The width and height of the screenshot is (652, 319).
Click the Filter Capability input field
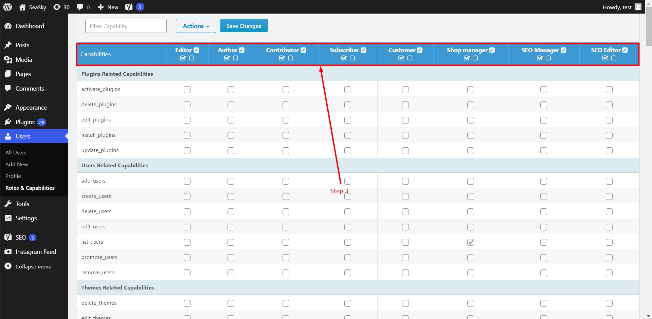point(126,26)
